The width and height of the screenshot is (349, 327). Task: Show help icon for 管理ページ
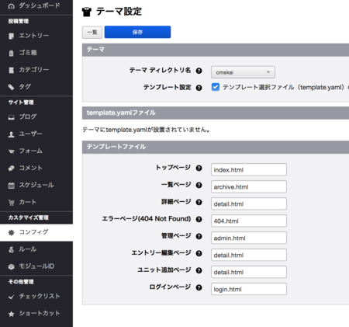pyautogui.click(x=199, y=236)
